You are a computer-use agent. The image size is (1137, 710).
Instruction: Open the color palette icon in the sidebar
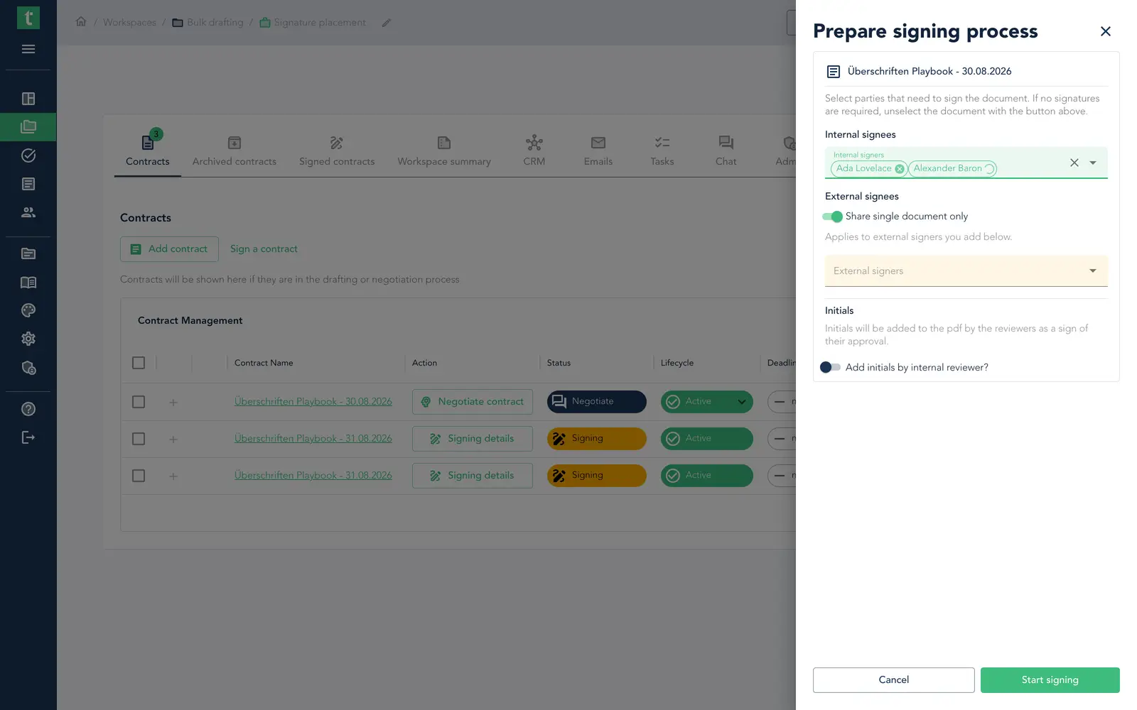point(28,310)
